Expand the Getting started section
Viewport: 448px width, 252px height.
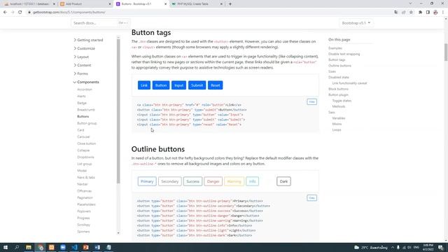(x=88, y=40)
